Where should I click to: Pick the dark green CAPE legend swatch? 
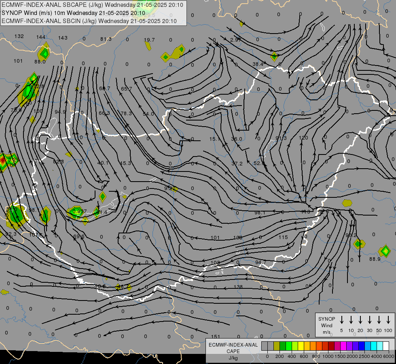tap(283, 346)
